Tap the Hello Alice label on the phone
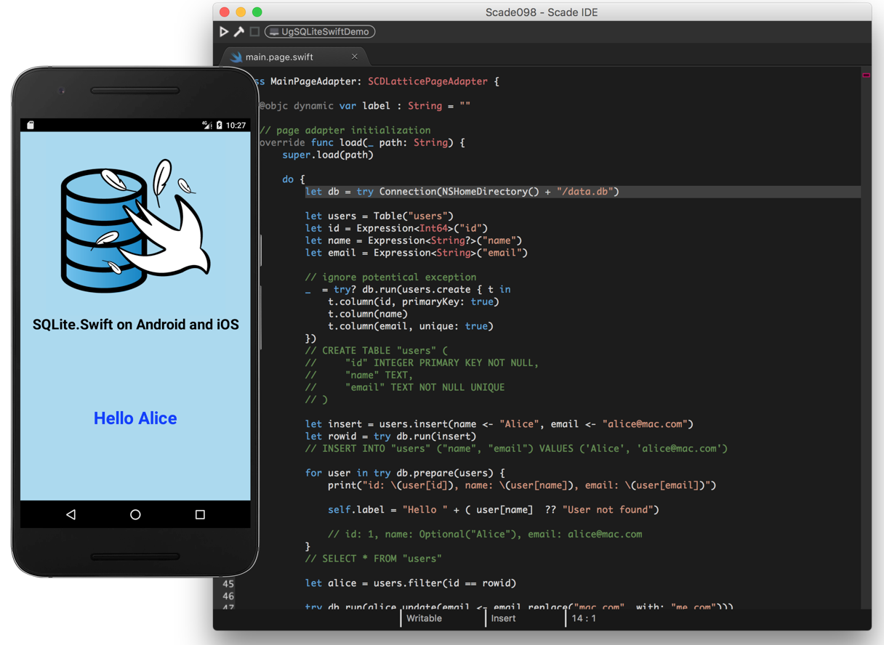 tap(135, 418)
